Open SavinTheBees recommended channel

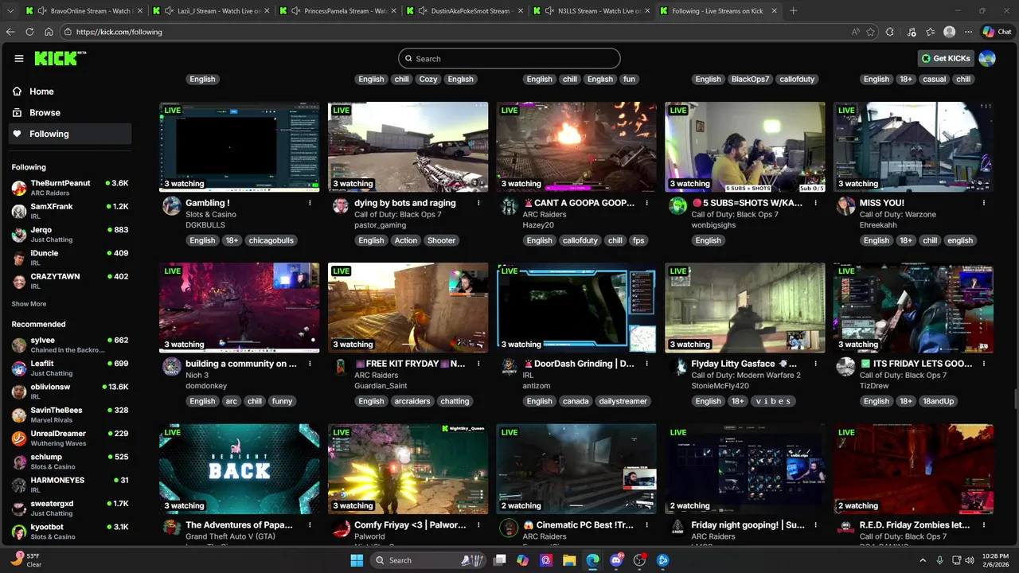(x=70, y=415)
